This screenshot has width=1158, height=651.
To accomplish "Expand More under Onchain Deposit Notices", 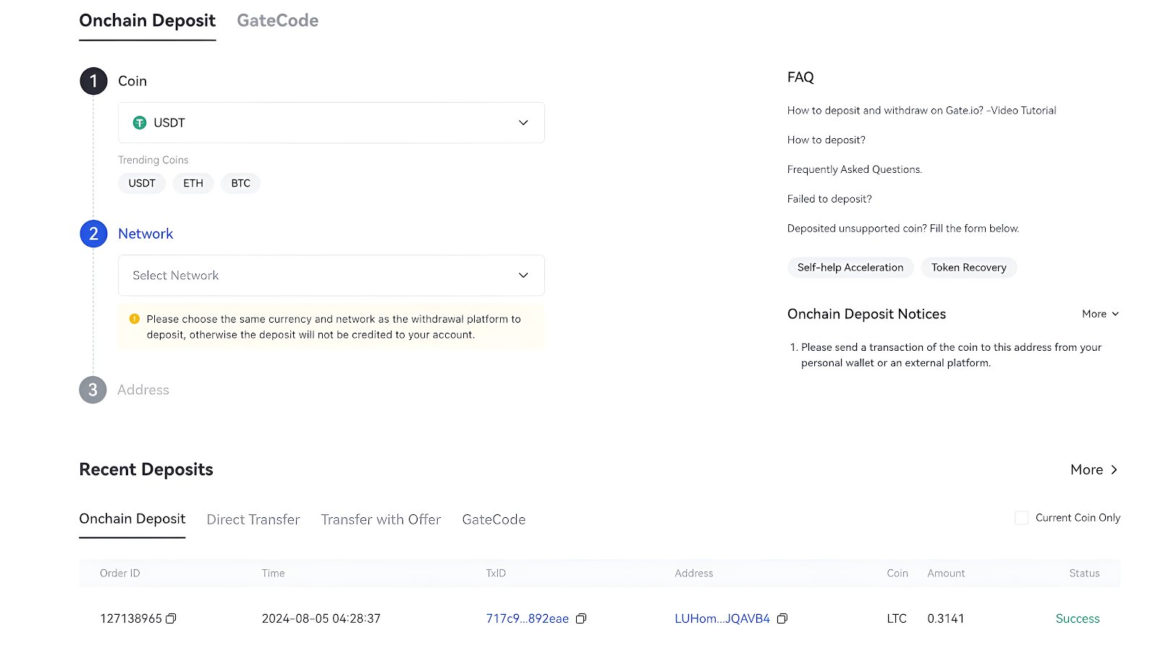I will [1099, 314].
